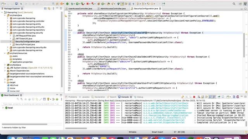248x139 pixels.
Task: Click the green Run toolbar button
Action: click(x=77, y=4)
